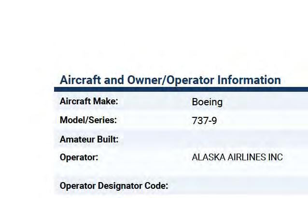Click the "Operator:" field label

tap(79, 157)
